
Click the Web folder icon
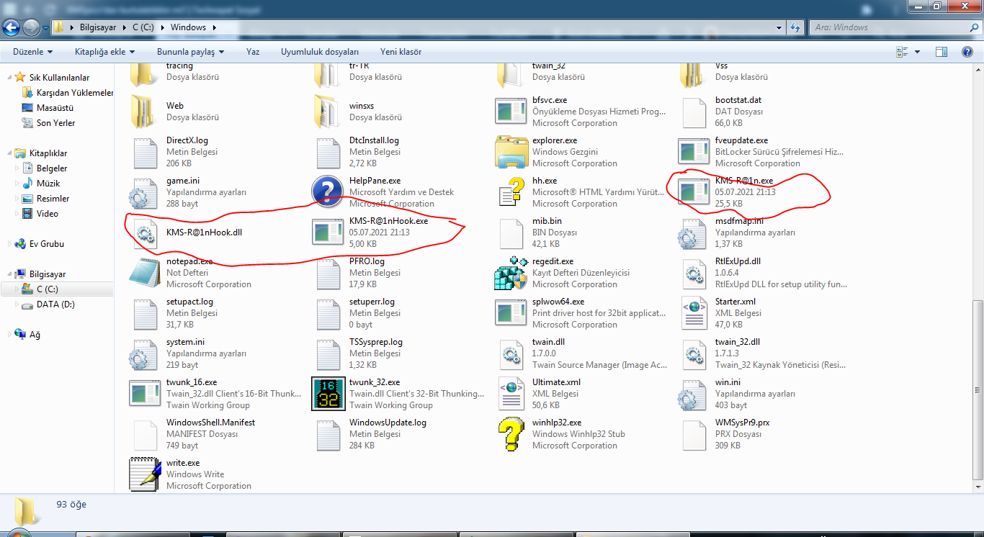tap(145, 112)
